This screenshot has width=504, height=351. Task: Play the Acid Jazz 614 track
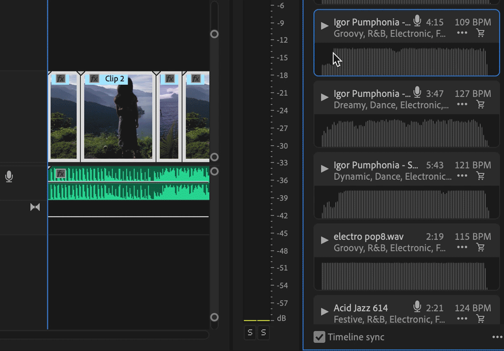(x=325, y=311)
